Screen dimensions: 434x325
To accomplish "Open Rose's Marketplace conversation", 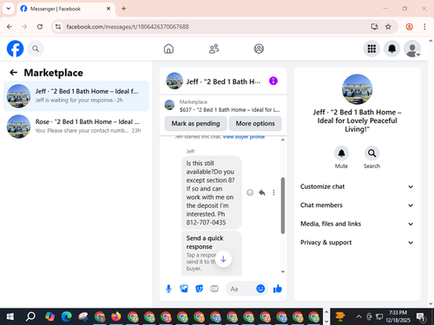I will [76, 127].
